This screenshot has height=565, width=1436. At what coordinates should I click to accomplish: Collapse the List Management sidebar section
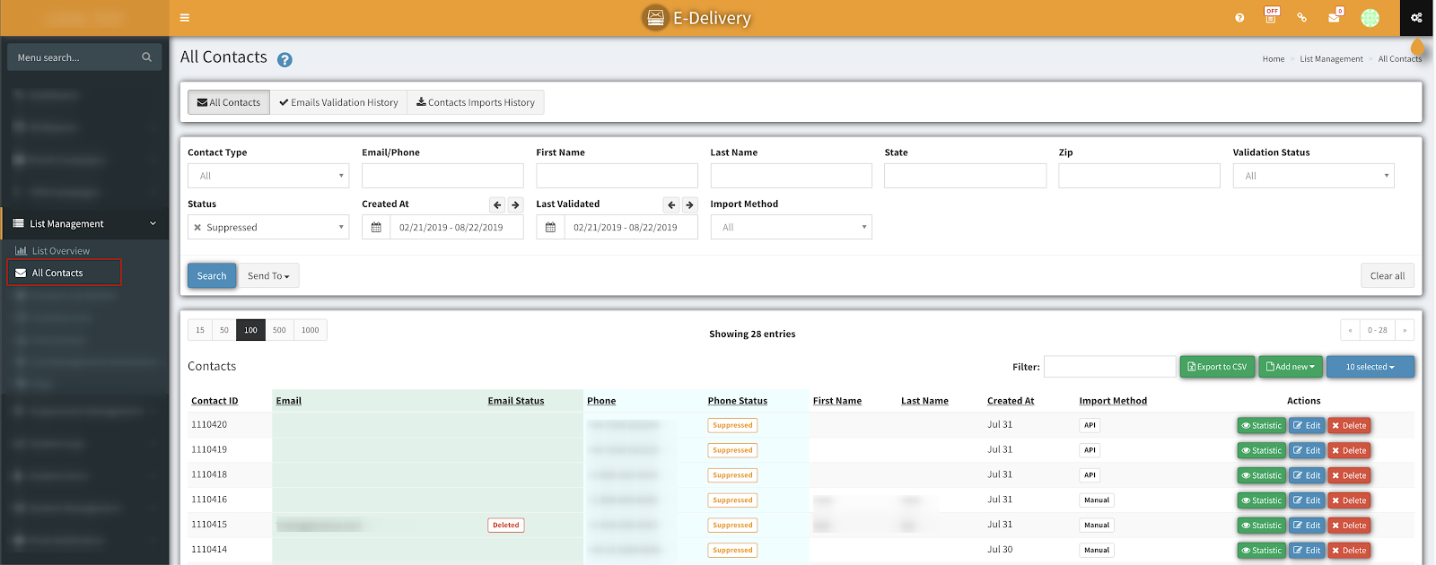[84, 223]
